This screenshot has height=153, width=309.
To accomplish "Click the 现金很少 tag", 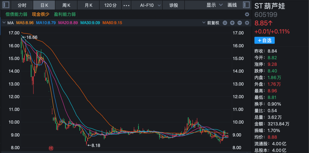I will tap(40, 14).
